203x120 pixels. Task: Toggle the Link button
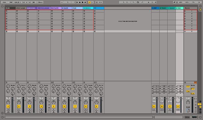tap(4, 2)
